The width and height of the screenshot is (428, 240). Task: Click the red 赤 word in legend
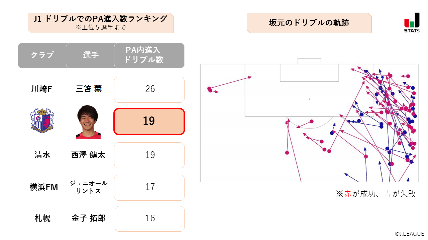(348, 194)
